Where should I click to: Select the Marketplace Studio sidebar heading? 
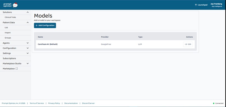pyautogui.click(x=12, y=63)
